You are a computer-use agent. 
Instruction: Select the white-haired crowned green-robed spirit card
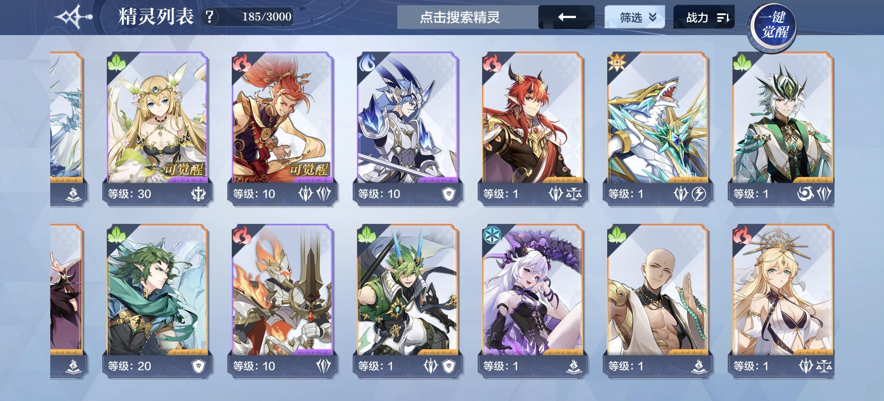click(782, 128)
